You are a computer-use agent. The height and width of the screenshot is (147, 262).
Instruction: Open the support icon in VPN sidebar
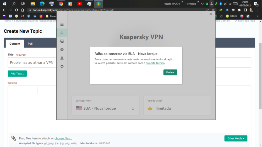coord(62,66)
